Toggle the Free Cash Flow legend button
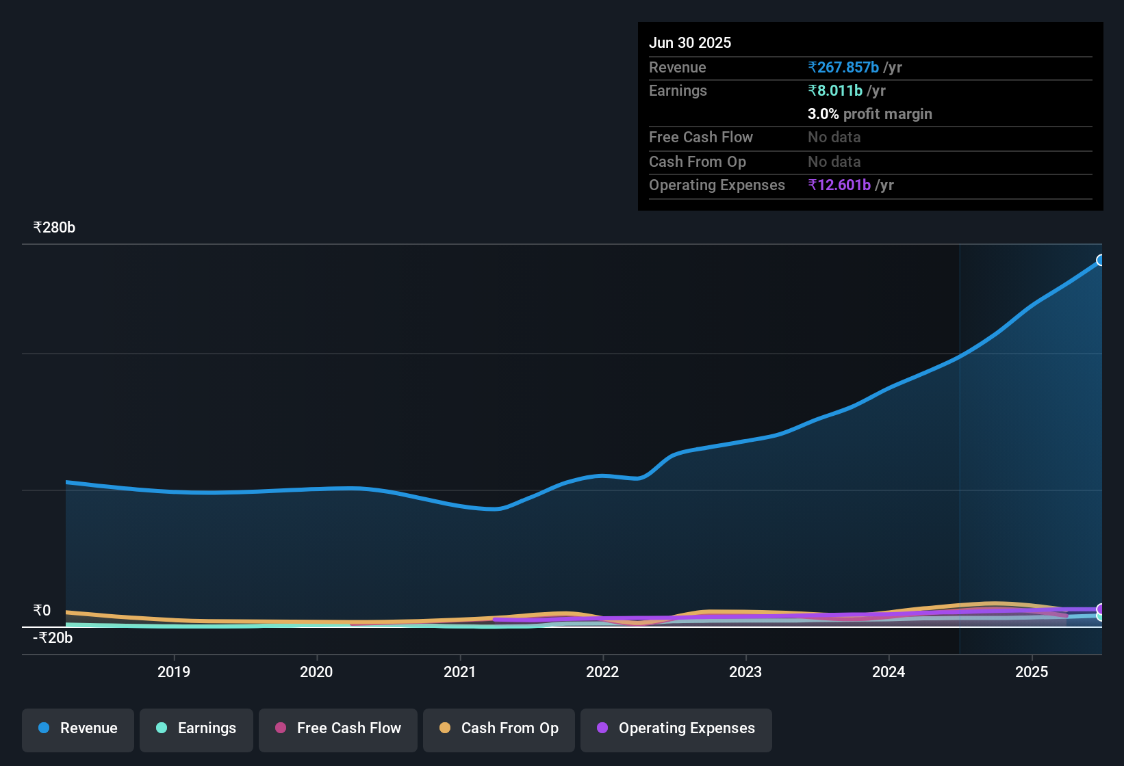 pyautogui.click(x=338, y=729)
